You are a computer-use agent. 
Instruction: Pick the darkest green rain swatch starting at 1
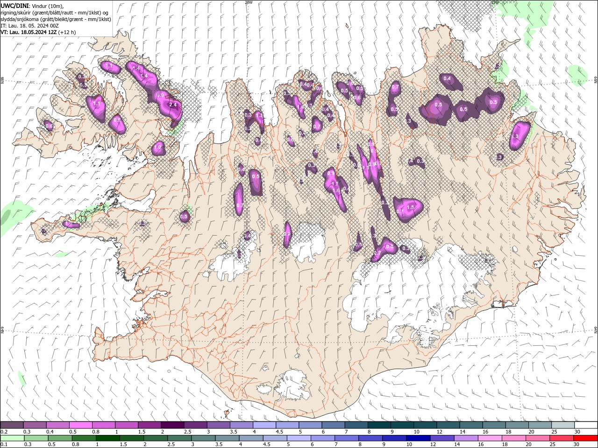(107, 438)
